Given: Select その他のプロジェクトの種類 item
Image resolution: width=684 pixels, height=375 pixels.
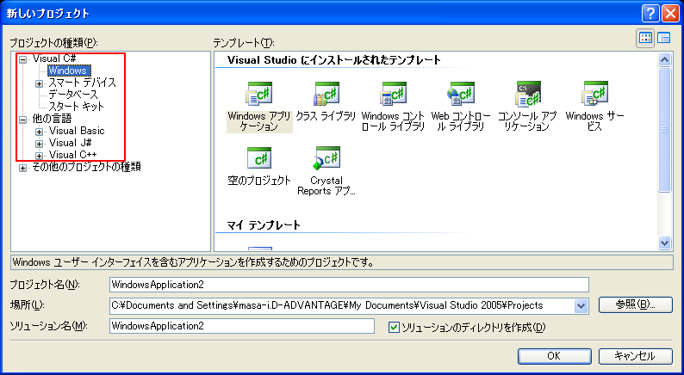Looking at the screenshot, I should (x=86, y=167).
